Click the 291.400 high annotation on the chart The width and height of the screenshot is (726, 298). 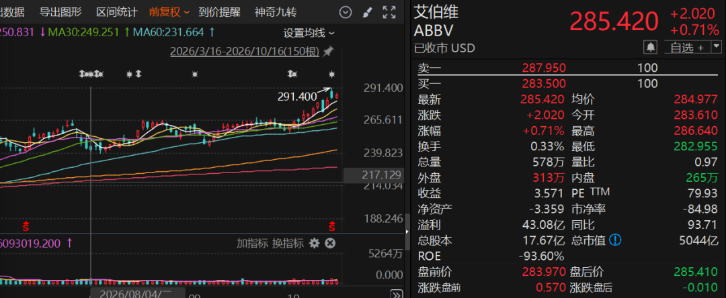pos(297,97)
